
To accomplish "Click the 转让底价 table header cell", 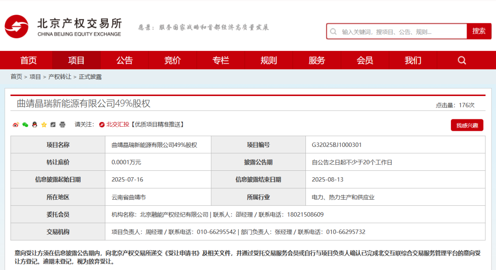I will 58,162.
